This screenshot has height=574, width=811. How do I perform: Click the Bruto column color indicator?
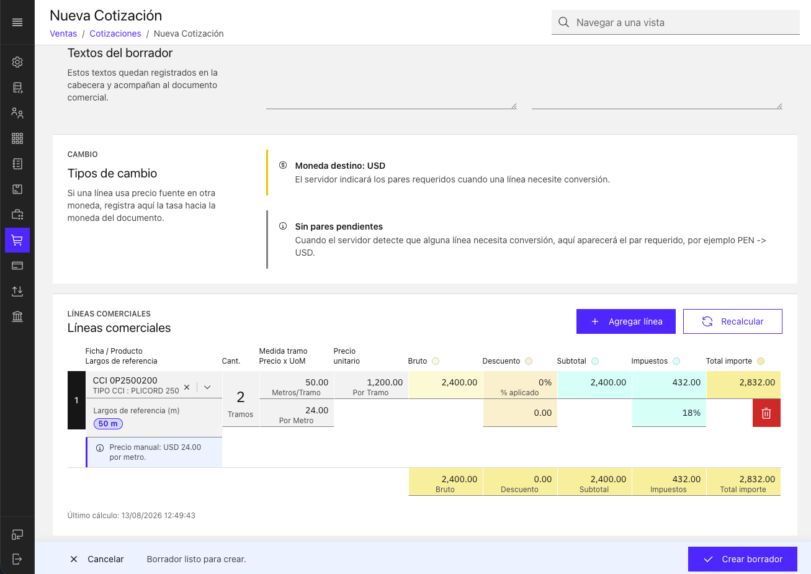(436, 361)
